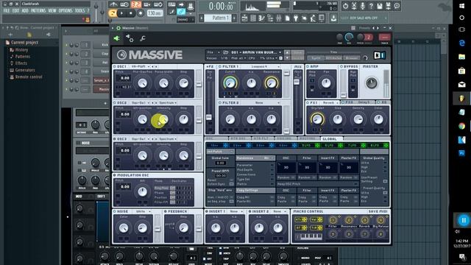Switch to the GLOBAL tab in Massive

330,139
